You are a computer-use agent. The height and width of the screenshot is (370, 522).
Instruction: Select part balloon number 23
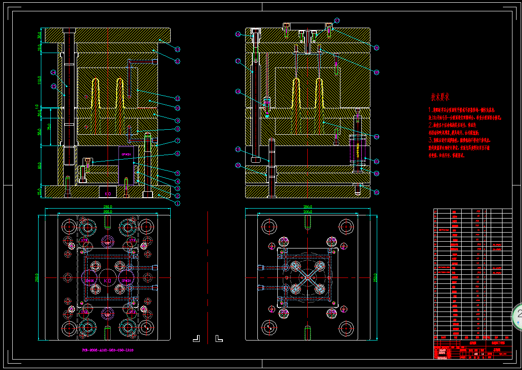(x=376, y=161)
